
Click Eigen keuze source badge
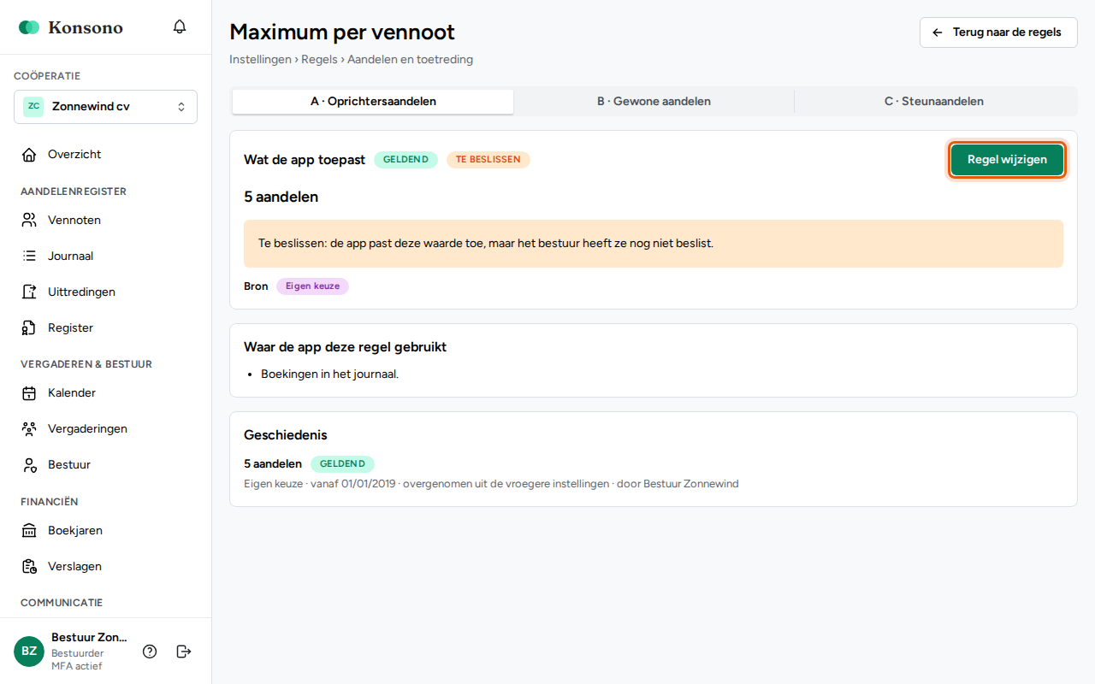point(312,286)
